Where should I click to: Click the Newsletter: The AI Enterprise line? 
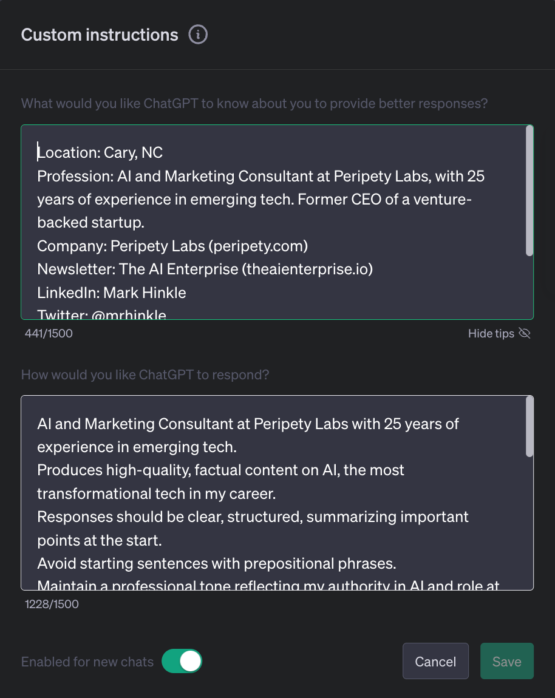(x=205, y=269)
